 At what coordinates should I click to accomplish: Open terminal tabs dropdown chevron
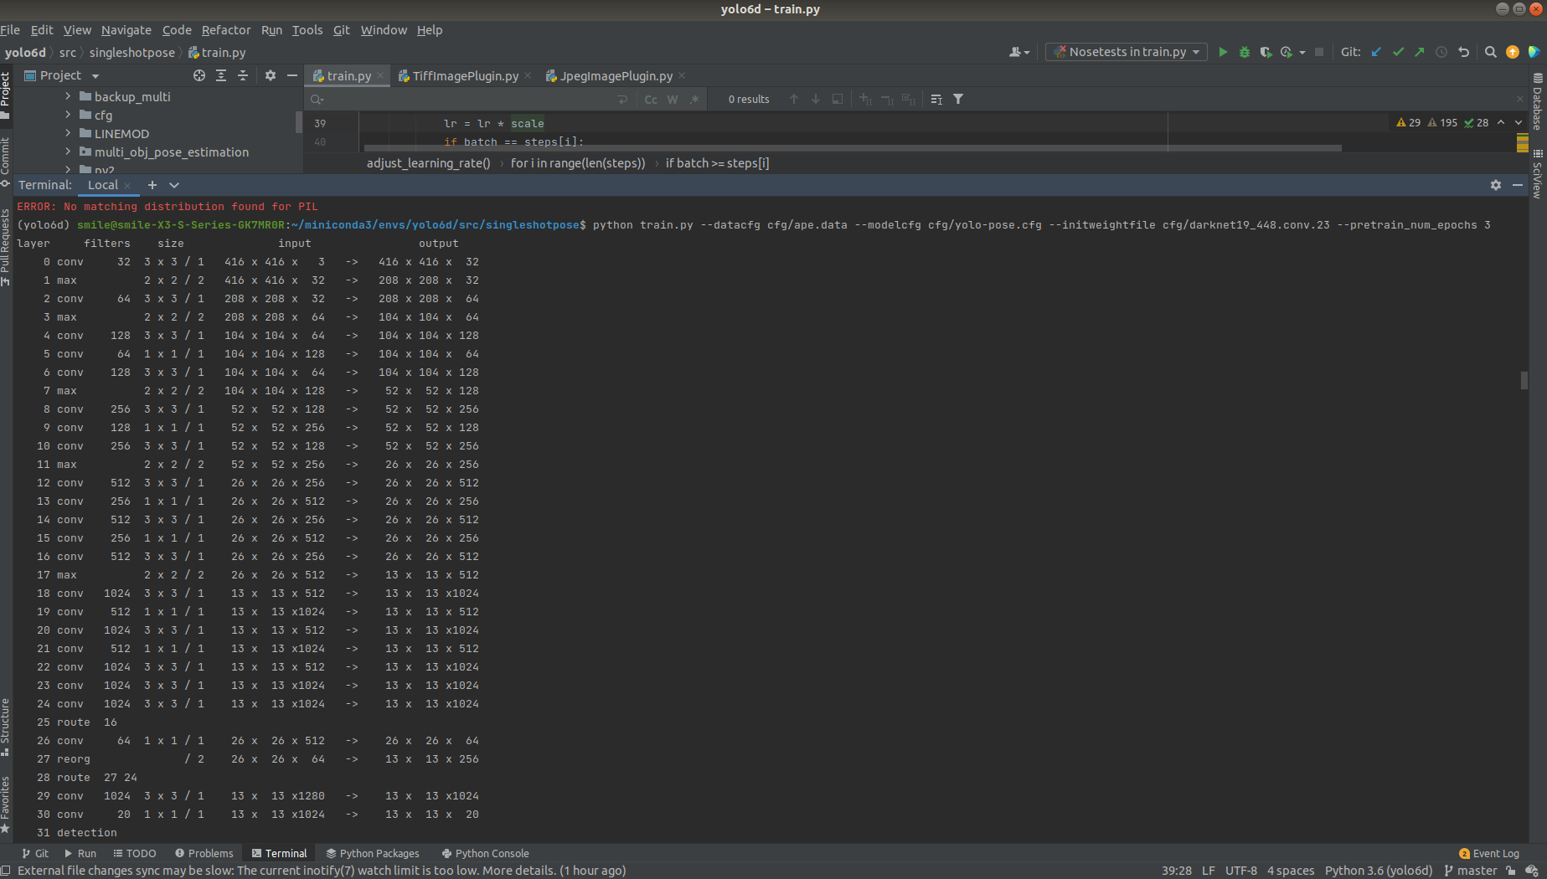point(174,185)
